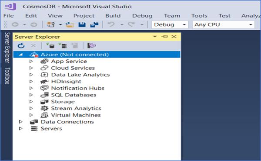Image resolution: width=261 pixels, height=161 pixels.
Task: Select Azure (Not connected) tree item
Action: pyautogui.click(x=97, y=55)
